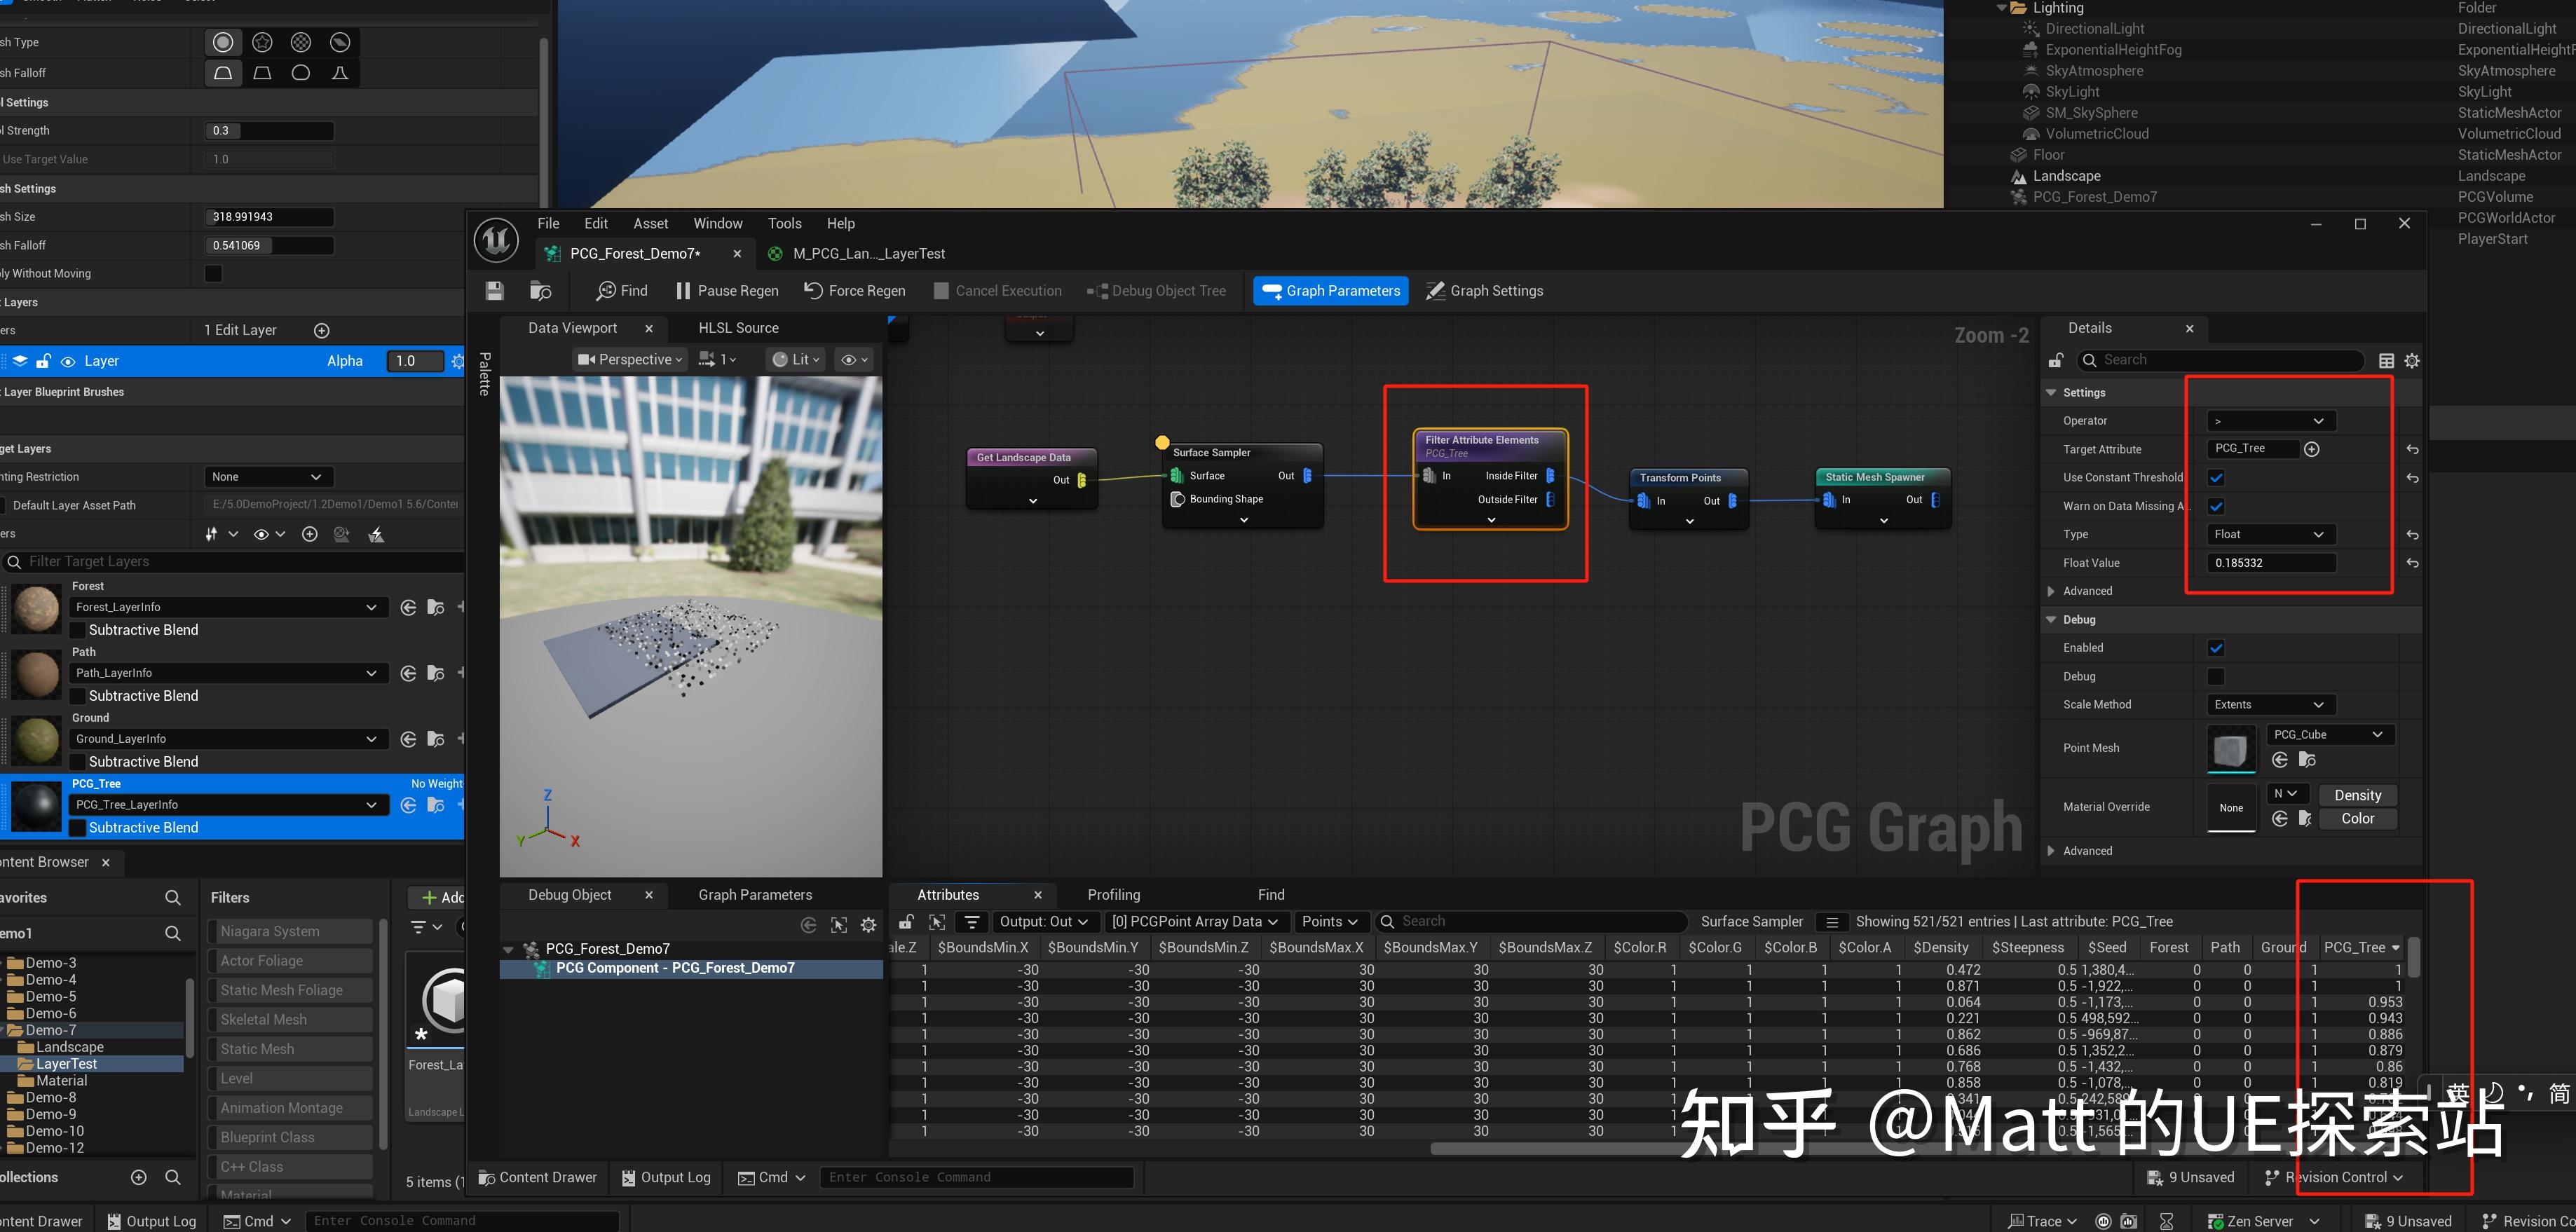Click the Density button

pos(2357,795)
